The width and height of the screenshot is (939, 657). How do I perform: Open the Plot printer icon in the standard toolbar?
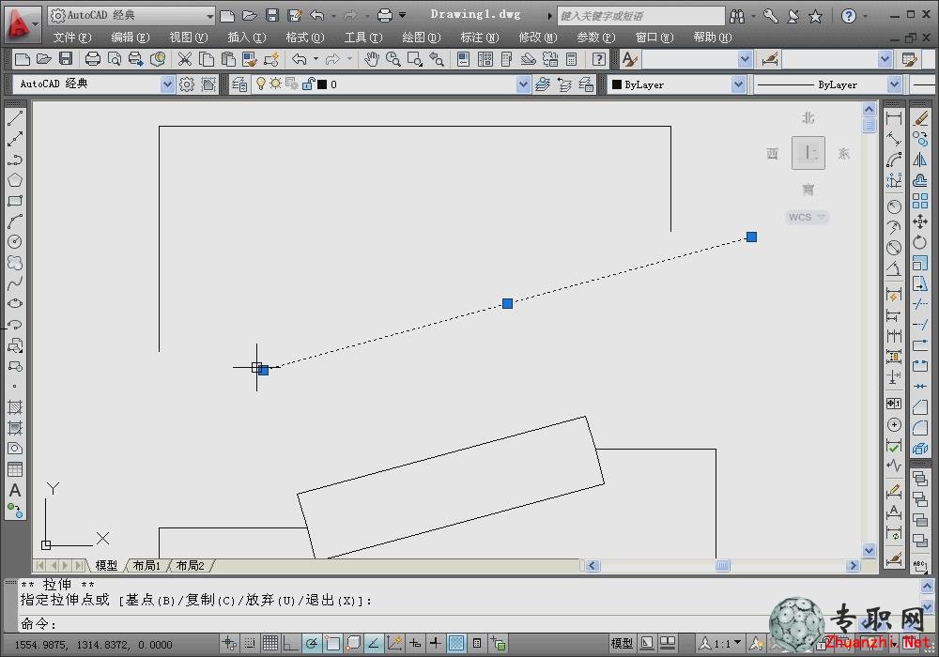point(93,58)
